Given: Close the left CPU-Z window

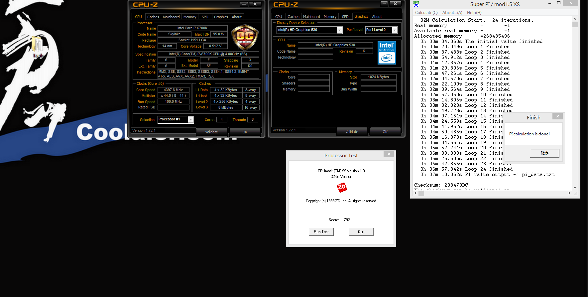Looking at the screenshot, I should [x=255, y=4].
